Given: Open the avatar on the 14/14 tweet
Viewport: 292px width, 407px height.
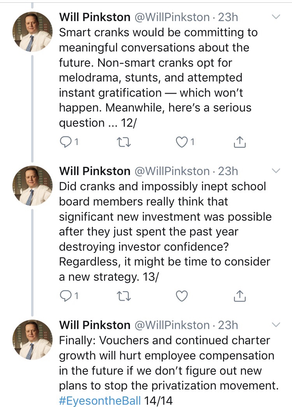Looking at the screenshot, I should tap(33, 339).
